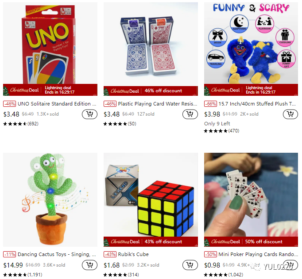The width and height of the screenshot is (302, 279).
Task: View the Funny & Scary blue plush image
Action: click(x=251, y=43)
